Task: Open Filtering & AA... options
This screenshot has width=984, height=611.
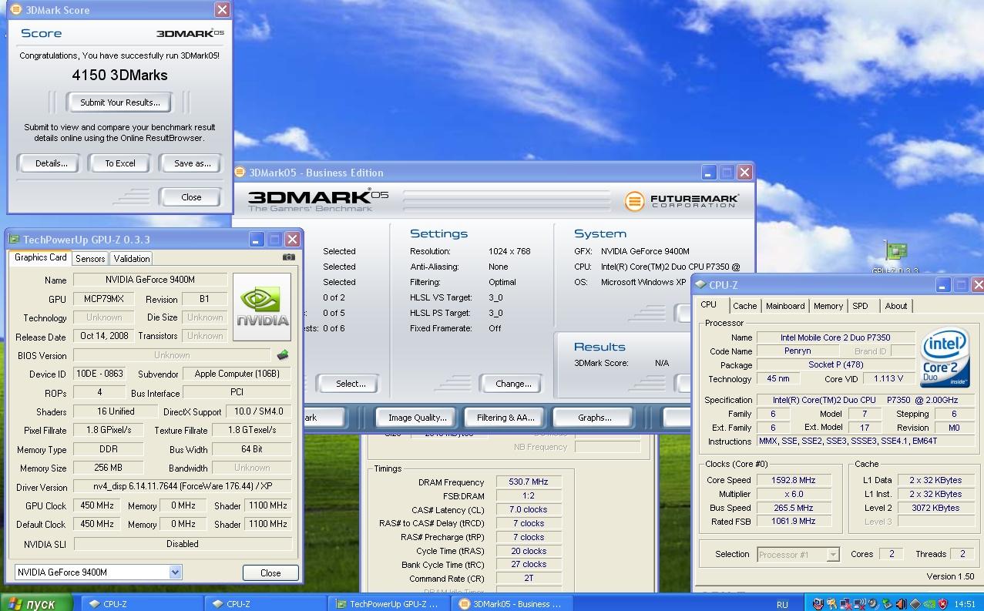Action: pyautogui.click(x=505, y=418)
